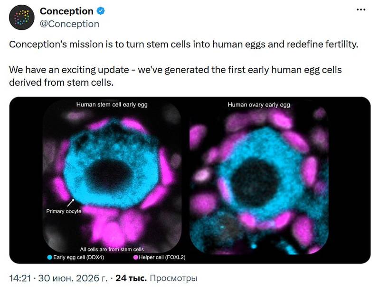Click the Conception display name
The height and width of the screenshot is (287, 380).
(66, 11)
